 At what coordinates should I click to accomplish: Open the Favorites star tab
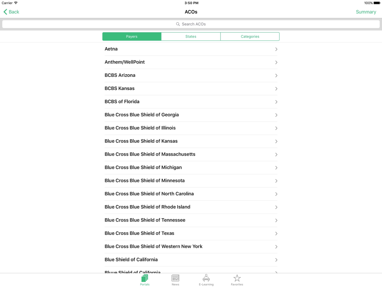click(237, 280)
